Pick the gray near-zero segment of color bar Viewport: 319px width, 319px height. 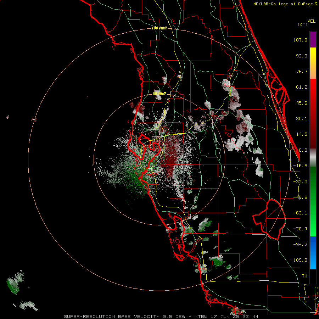pyautogui.click(x=313, y=157)
